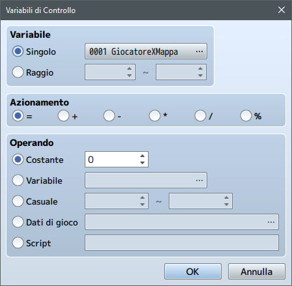The width and height of the screenshot is (292, 286).
Task: Select the Dati di gioco radio button
Action: pyautogui.click(x=18, y=222)
